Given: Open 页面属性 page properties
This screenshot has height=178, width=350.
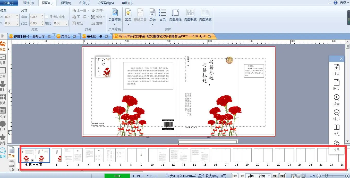Looking at the screenshot, I should tap(175, 15).
